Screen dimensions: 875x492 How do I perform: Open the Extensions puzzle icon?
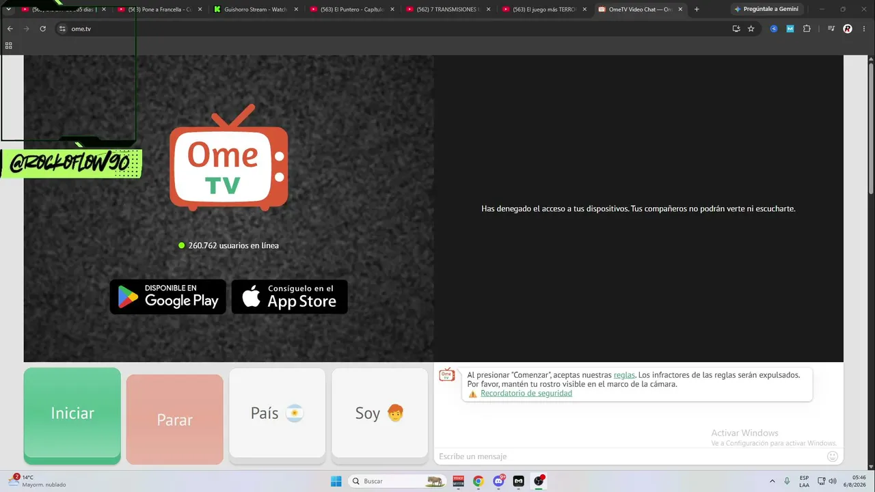pos(807,29)
